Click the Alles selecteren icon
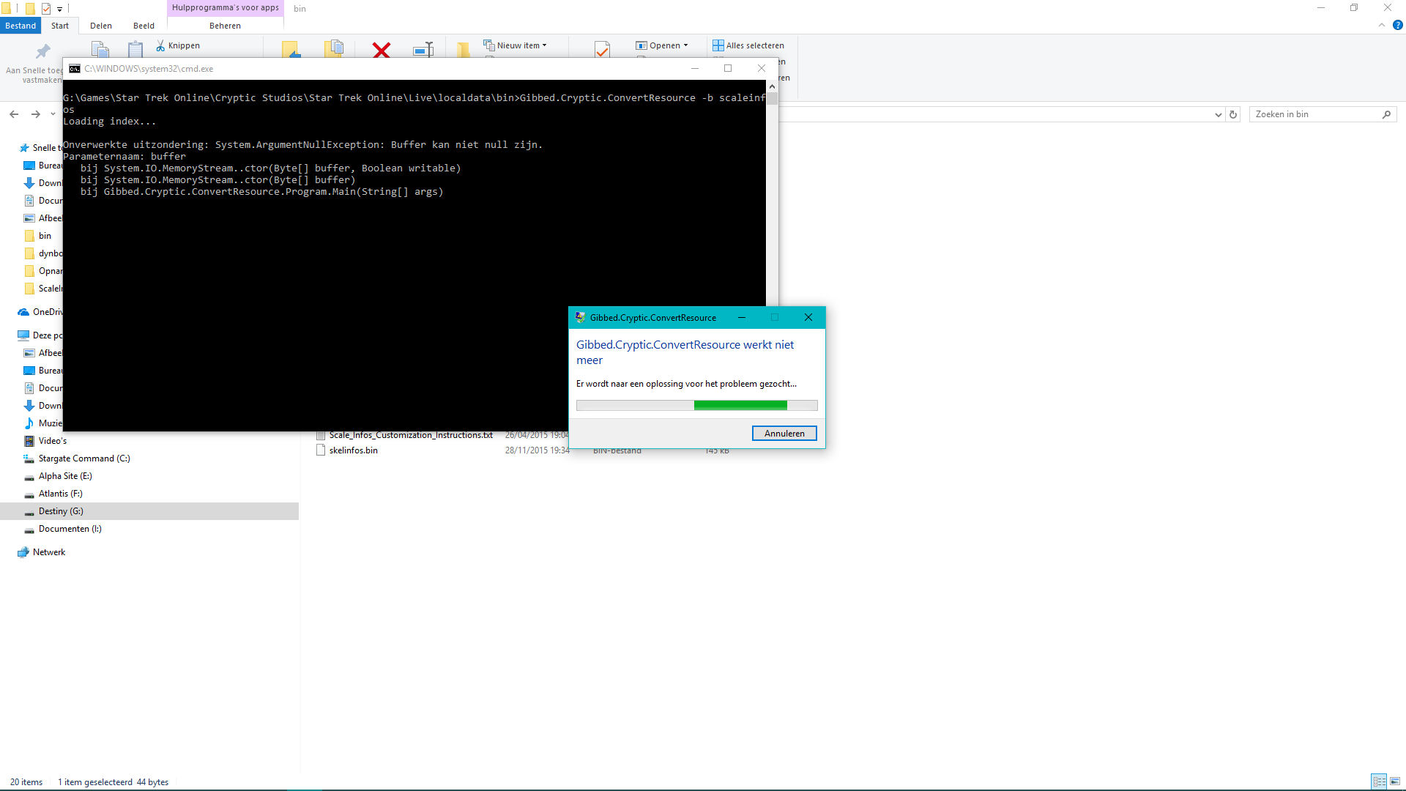The image size is (1406, 791). pyautogui.click(x=718, y=45)
